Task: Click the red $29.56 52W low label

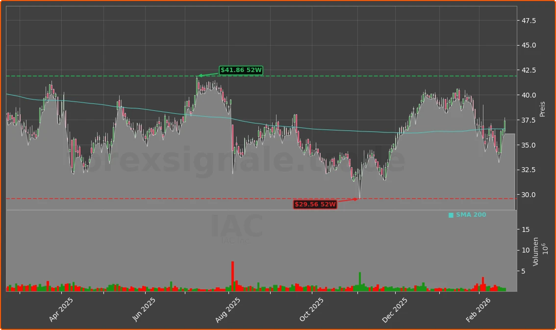Action: (x=315, y=204)
